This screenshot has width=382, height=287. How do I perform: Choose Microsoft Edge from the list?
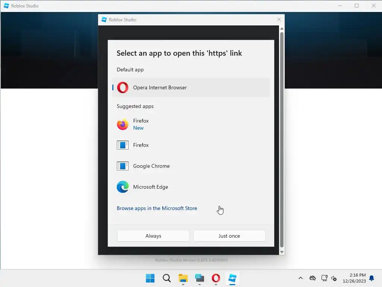tap(191, 187)
